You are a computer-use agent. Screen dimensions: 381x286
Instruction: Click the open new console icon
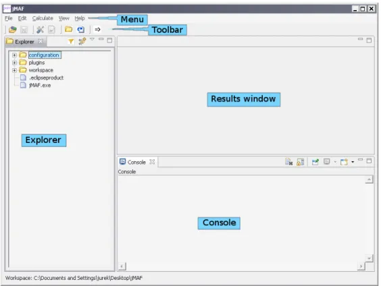click(x=344, y=162)
